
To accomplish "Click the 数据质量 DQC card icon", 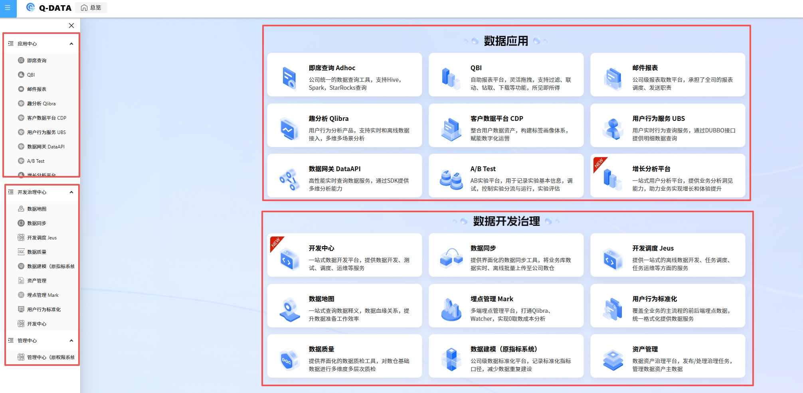I will 289,360.
